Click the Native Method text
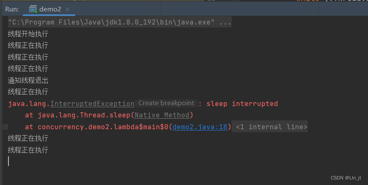Viewport: 368px width, 185px height. point(162,115)
